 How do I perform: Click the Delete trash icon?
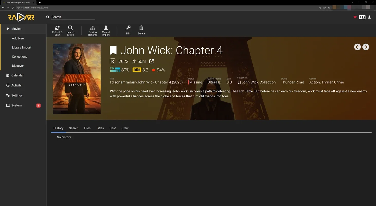[141, 28]
